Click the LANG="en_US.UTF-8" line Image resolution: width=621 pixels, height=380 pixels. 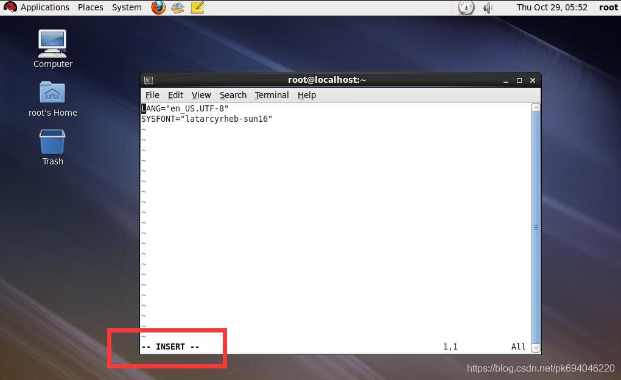click(x=185, y=108)
